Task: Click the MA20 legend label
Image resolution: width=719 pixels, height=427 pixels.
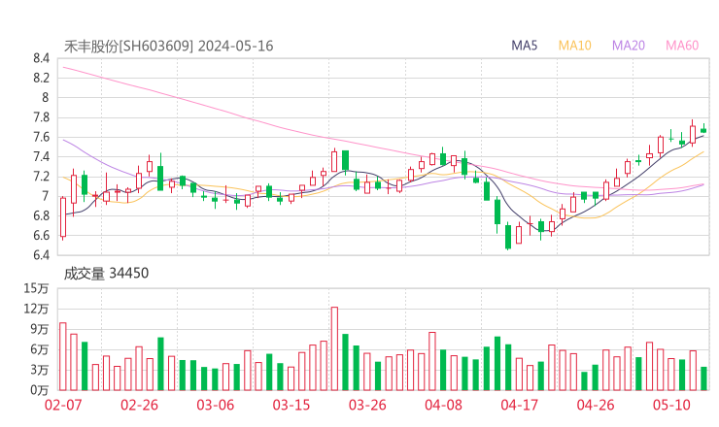Action: [x=629, y=46]
